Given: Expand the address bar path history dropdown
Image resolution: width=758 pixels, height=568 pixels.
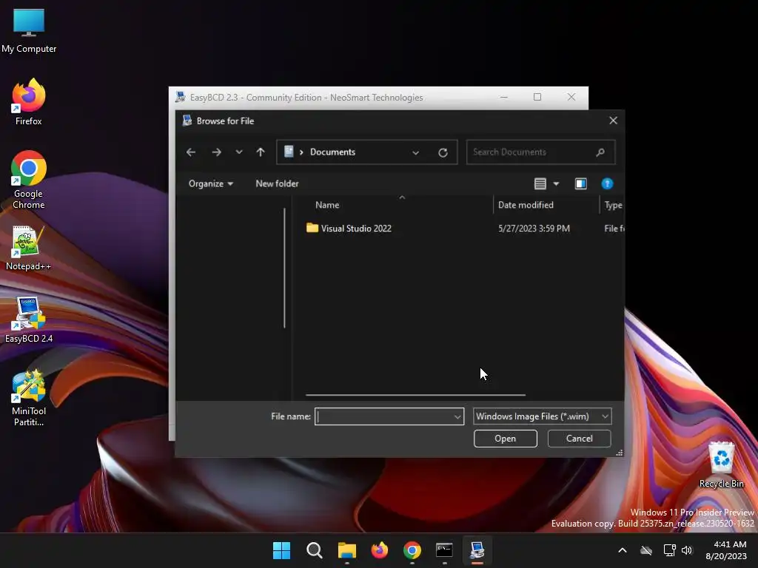Looking at the screenshot, I should [x=416, y=152].
